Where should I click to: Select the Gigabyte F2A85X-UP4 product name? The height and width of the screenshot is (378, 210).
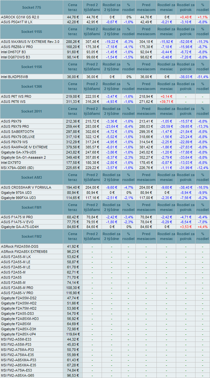point(18,334)
